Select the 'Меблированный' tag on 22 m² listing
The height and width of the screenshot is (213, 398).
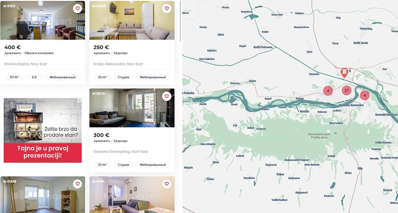point(153,77)
